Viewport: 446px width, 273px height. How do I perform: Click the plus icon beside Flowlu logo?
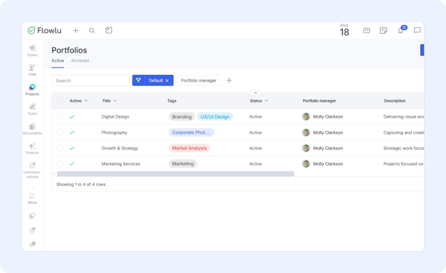(75, 30)
